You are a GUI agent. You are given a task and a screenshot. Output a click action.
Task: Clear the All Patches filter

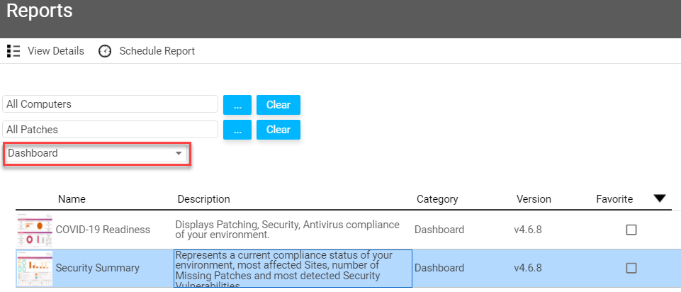[x=278, y=130]
